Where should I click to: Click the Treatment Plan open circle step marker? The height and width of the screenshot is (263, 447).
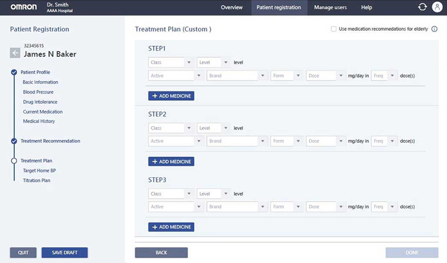pos(14,161)
